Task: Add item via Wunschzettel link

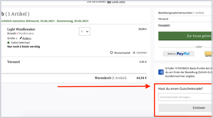Action: point(122,53)
